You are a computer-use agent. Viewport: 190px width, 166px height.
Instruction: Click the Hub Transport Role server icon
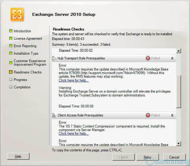coord(54,58)
